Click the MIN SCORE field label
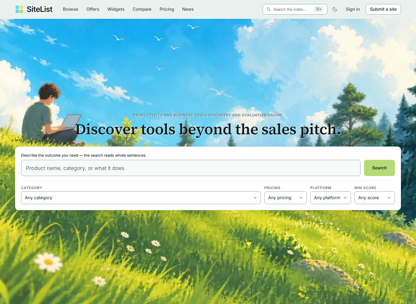Screen dimensions: 416x304 365,188
